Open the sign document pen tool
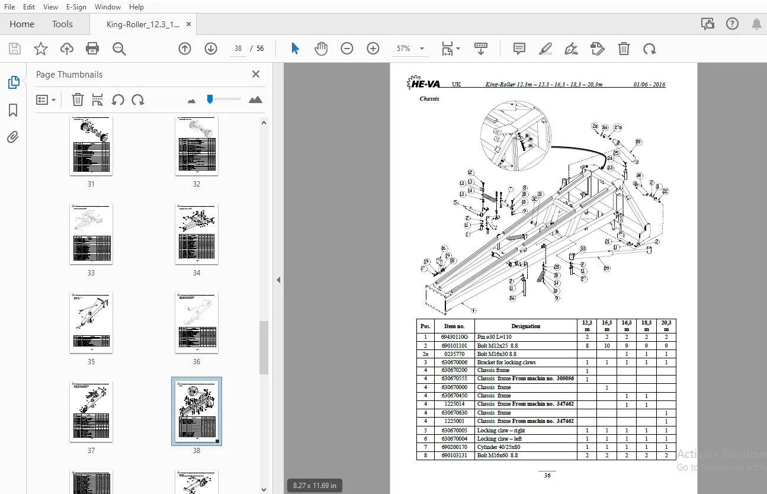The image size is (767, 494). pyautogui.click(x=572, y=49)
